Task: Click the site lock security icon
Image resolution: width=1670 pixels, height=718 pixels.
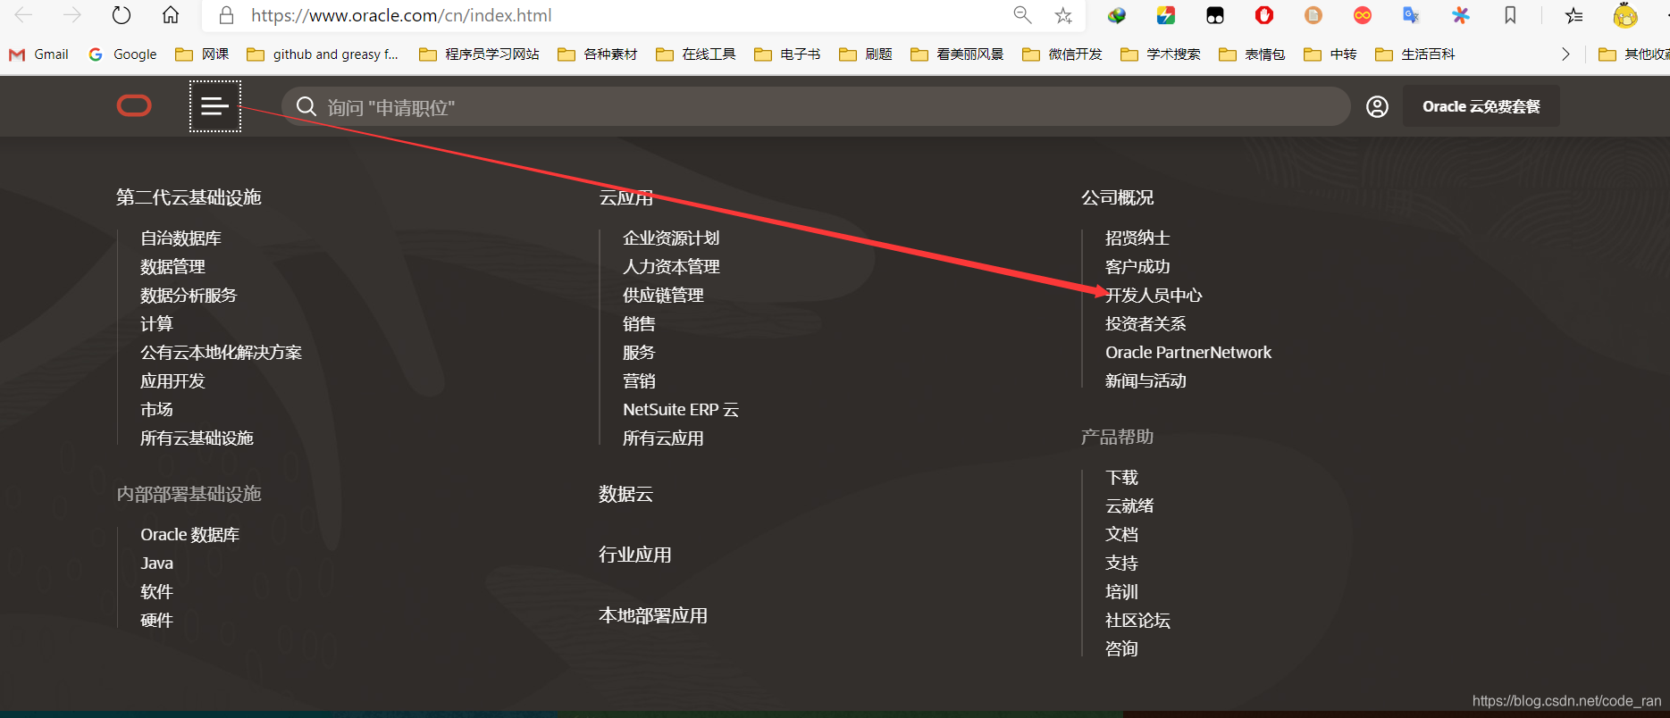Action: pos(227,15)
